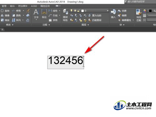Viewport: 156px width, 117px height.
Task: Click Turn All Layers On icon
Action: click(71, 20)
